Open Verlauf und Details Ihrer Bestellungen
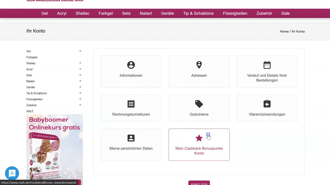This screenshot has height=185, width=330. tap(267, 78)
